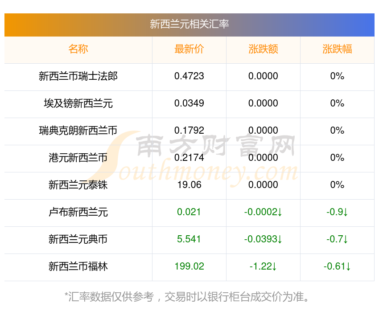This screenshot has width=379, height=311.
Task: Click the 涨跌额 value in 新西兰元泰铢 row
Action: pyautogui.click(x=263, y=185)
